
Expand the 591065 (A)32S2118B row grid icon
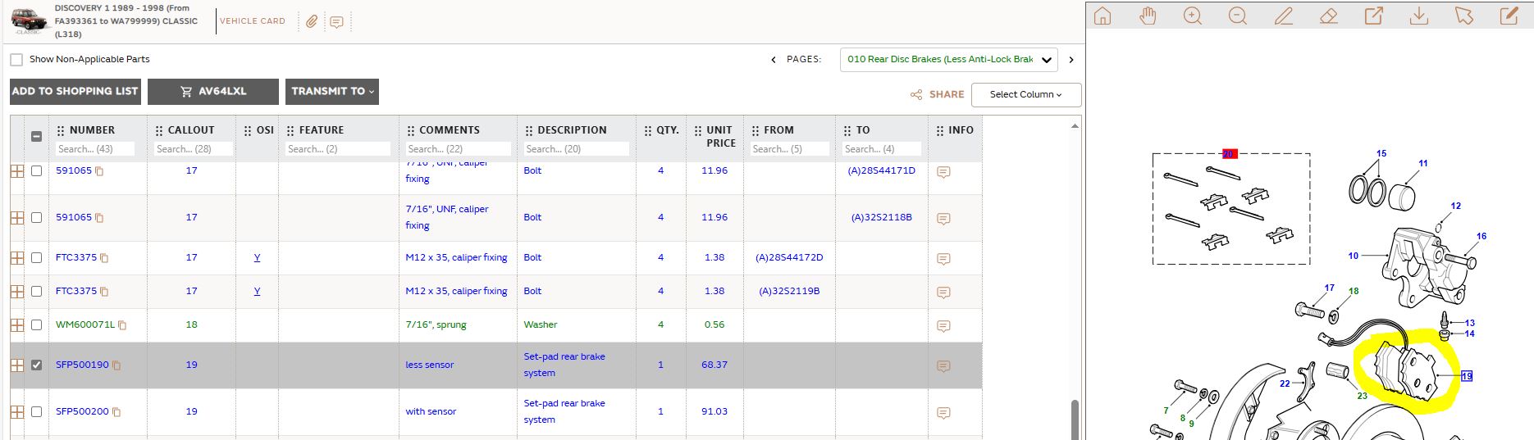click(x=16, y=218)
